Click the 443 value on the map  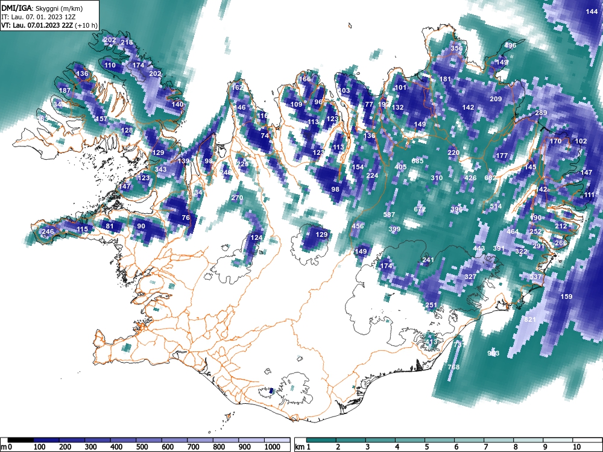(x=479, y=249)
